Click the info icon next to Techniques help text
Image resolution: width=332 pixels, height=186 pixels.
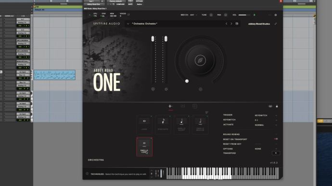[x=87, y=174]
